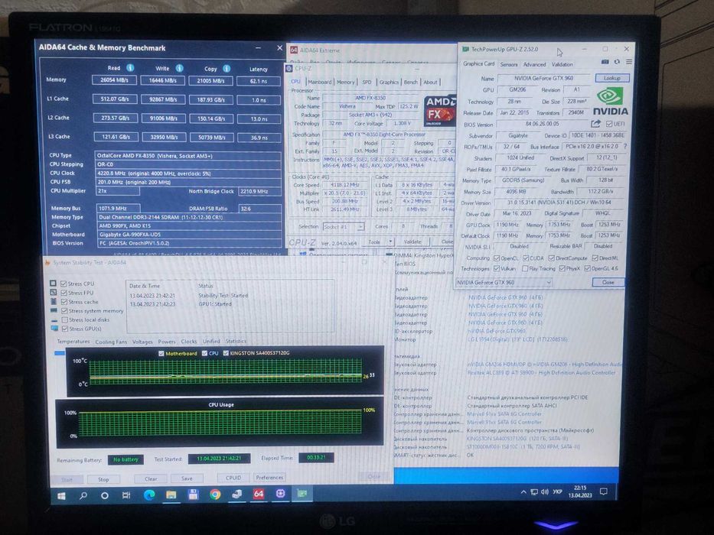
Task: Open GPU-Z hamburger menu
Action: pyautogui.click(x=629, y=62)
